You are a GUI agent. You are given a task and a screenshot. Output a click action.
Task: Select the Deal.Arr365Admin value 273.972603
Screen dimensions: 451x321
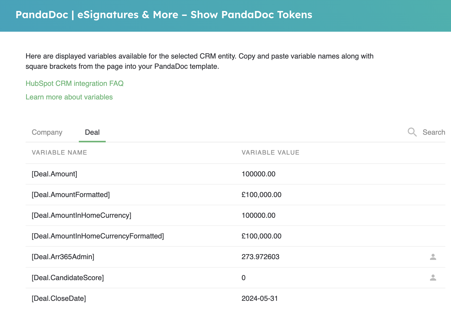(x=261, y=257)
